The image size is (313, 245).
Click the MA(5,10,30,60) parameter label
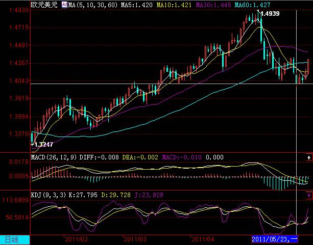(x=93, y=5)
